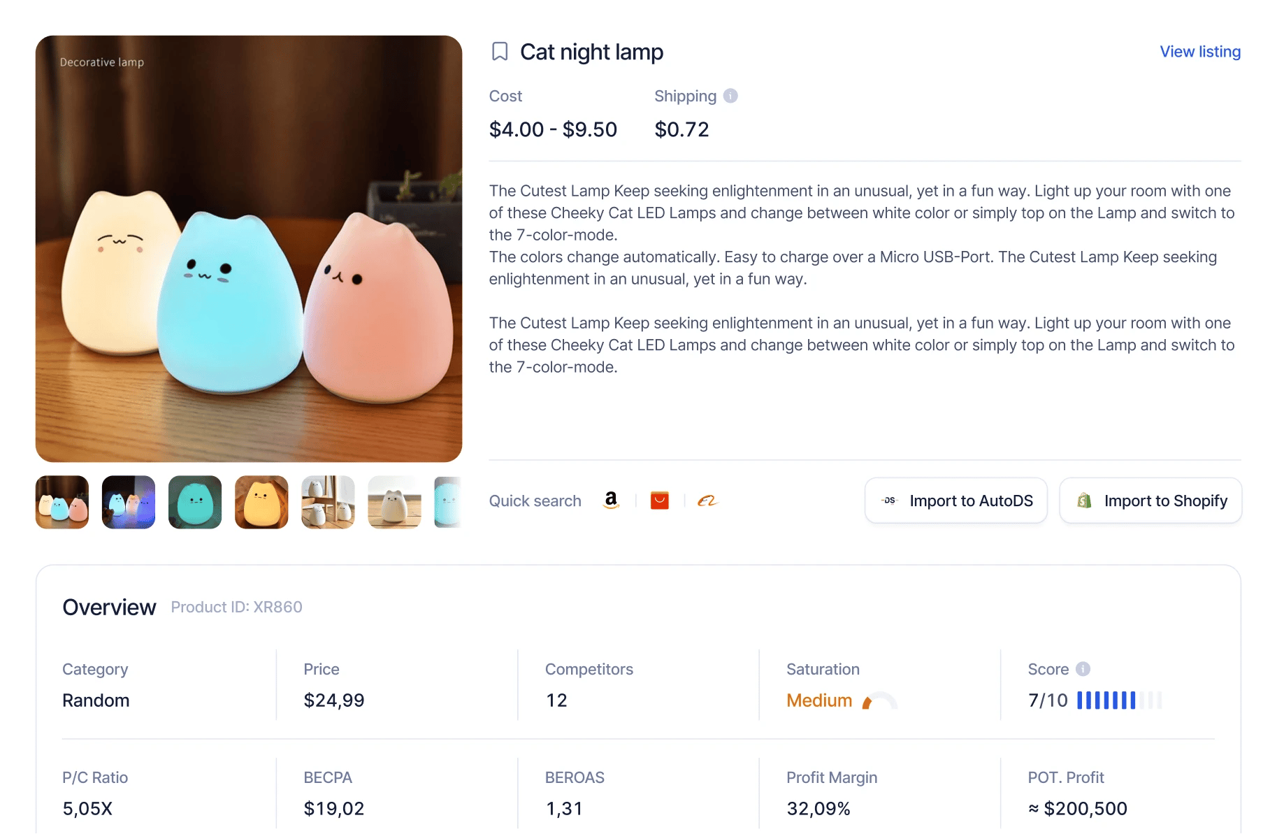This screenshot has width=1277, height=834.
Task: Select the white lamp on table thumbnail
Action: click(x=394, y=503)
